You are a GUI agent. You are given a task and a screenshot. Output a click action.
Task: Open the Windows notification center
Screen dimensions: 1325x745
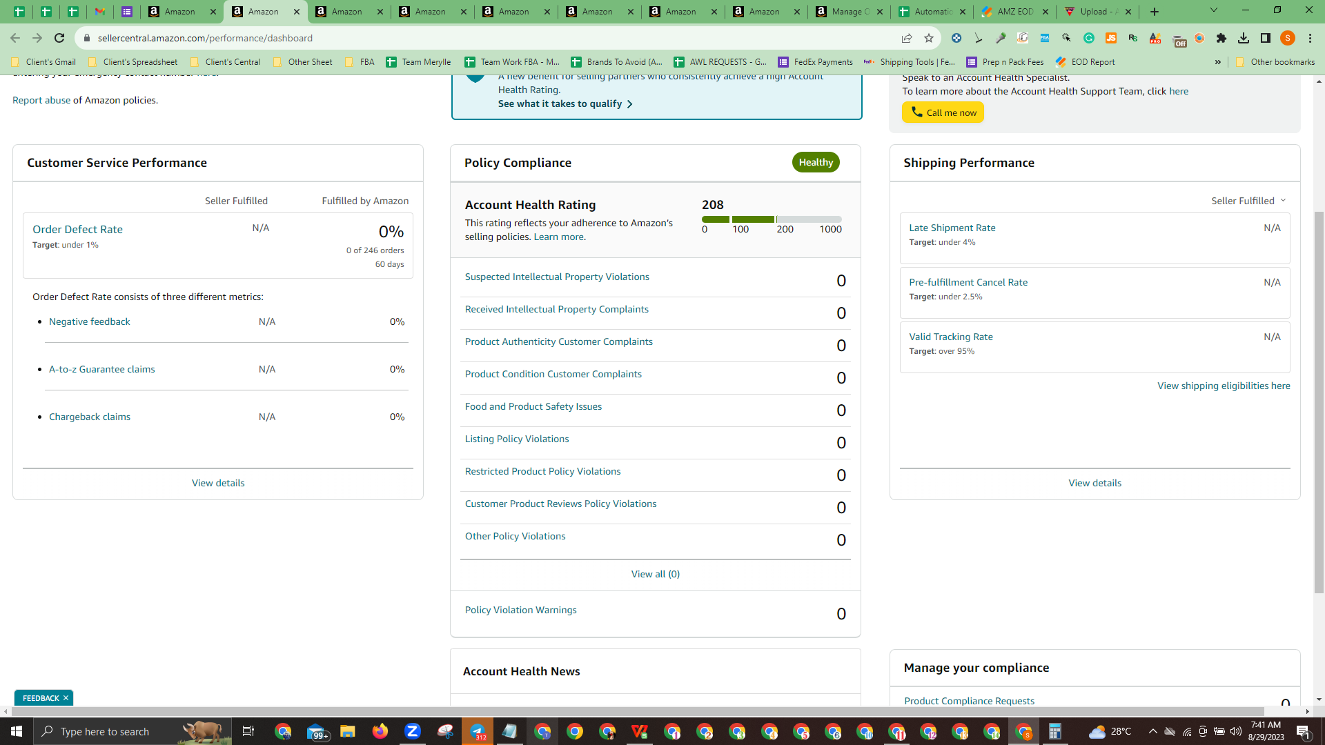[x=1304, y=731]
